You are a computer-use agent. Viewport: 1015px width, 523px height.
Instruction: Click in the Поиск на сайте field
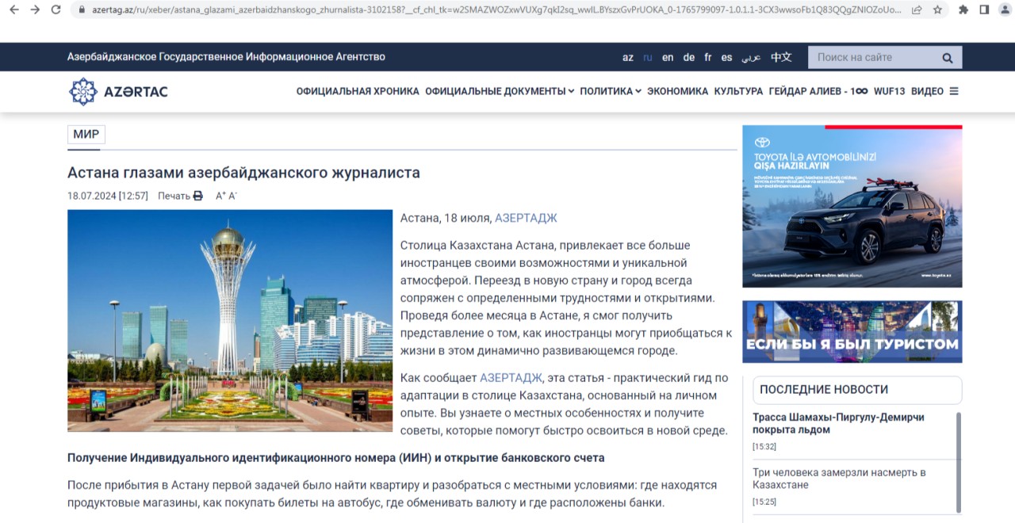(872, 58)
